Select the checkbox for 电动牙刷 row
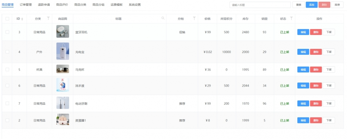 pos(7,103)
